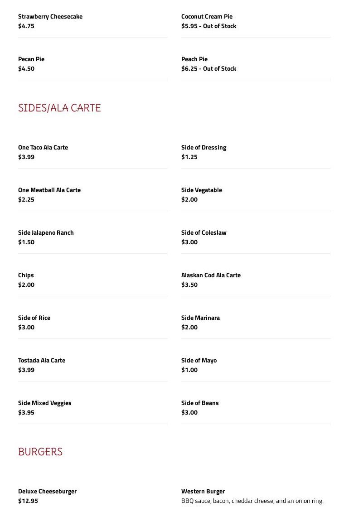The height and width of the screenshot is (507, 349).
Task: Select Side Mixed Veggies
Action: click(45, 403)
